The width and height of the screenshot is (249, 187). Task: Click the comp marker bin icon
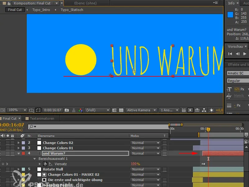[x=246, y=135]
